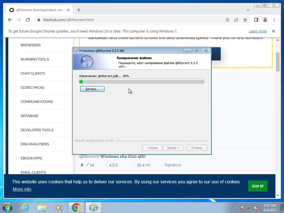This screenshot has height=213, width=284.
Task: Click the installer header disc logo
Action: coord(87,62)
